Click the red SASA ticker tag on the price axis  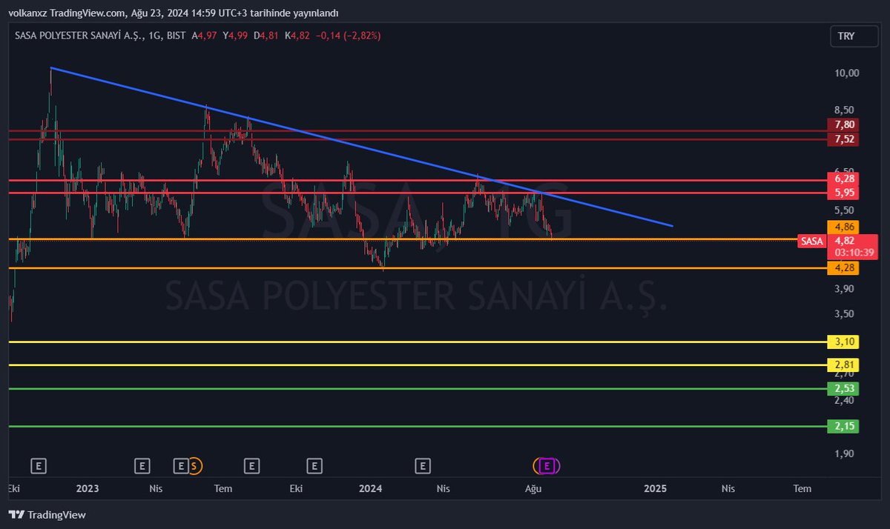(812, 241)
